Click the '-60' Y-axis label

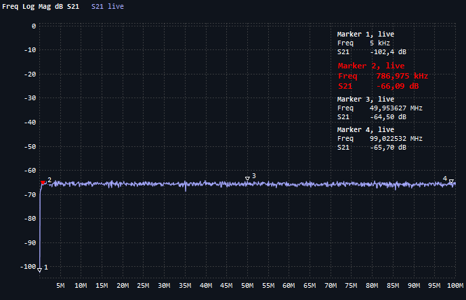click(x=30, y=171)
